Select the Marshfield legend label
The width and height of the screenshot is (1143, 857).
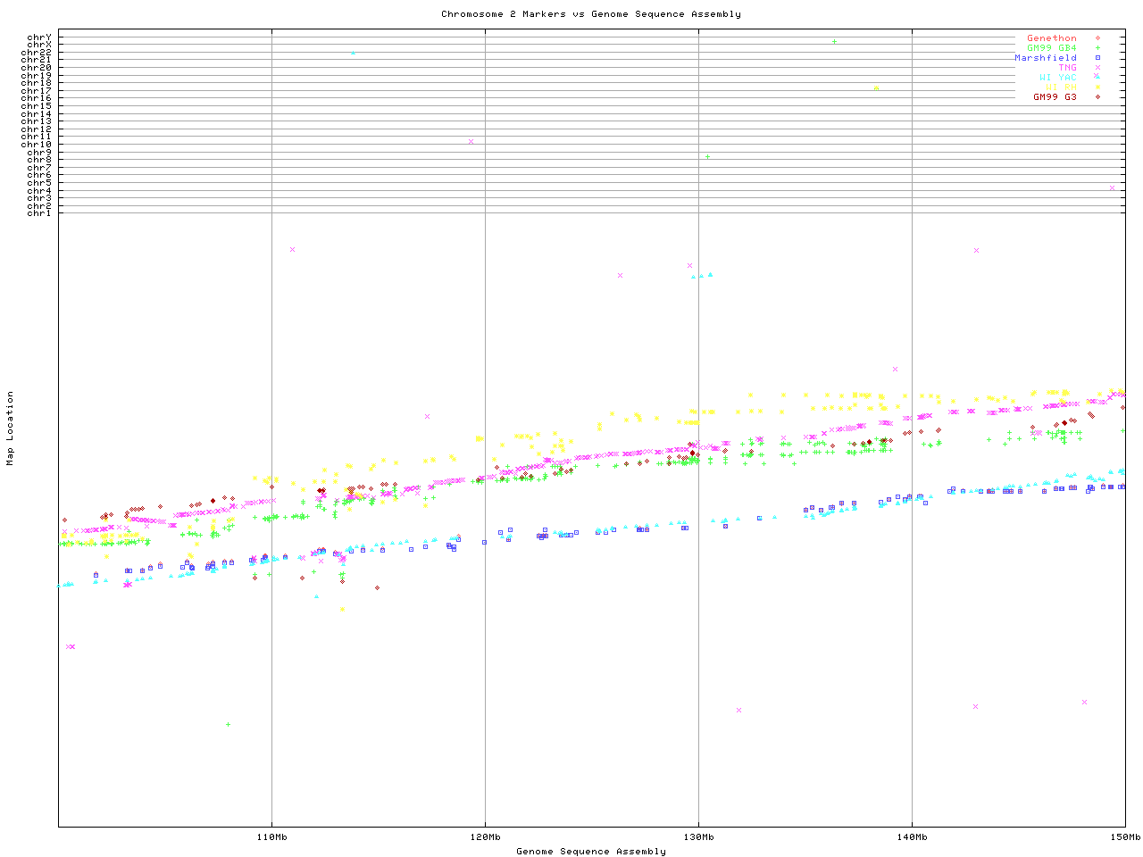[1045, 58]
